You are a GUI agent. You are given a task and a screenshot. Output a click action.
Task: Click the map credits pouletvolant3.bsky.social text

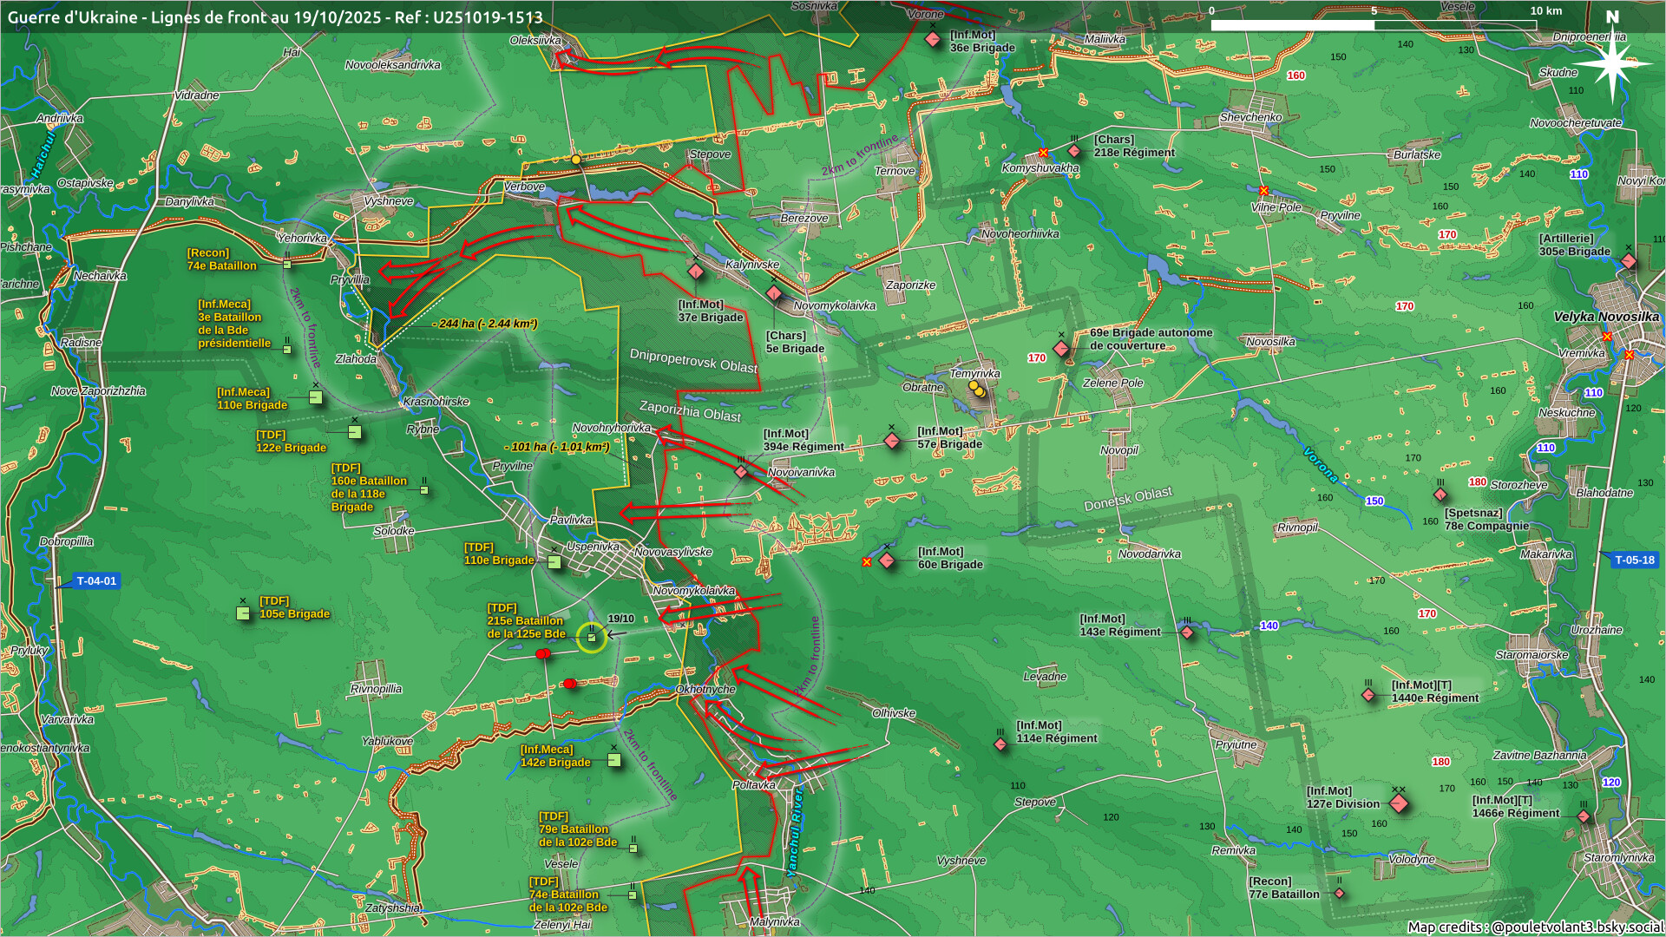[x=1534, y=927]
